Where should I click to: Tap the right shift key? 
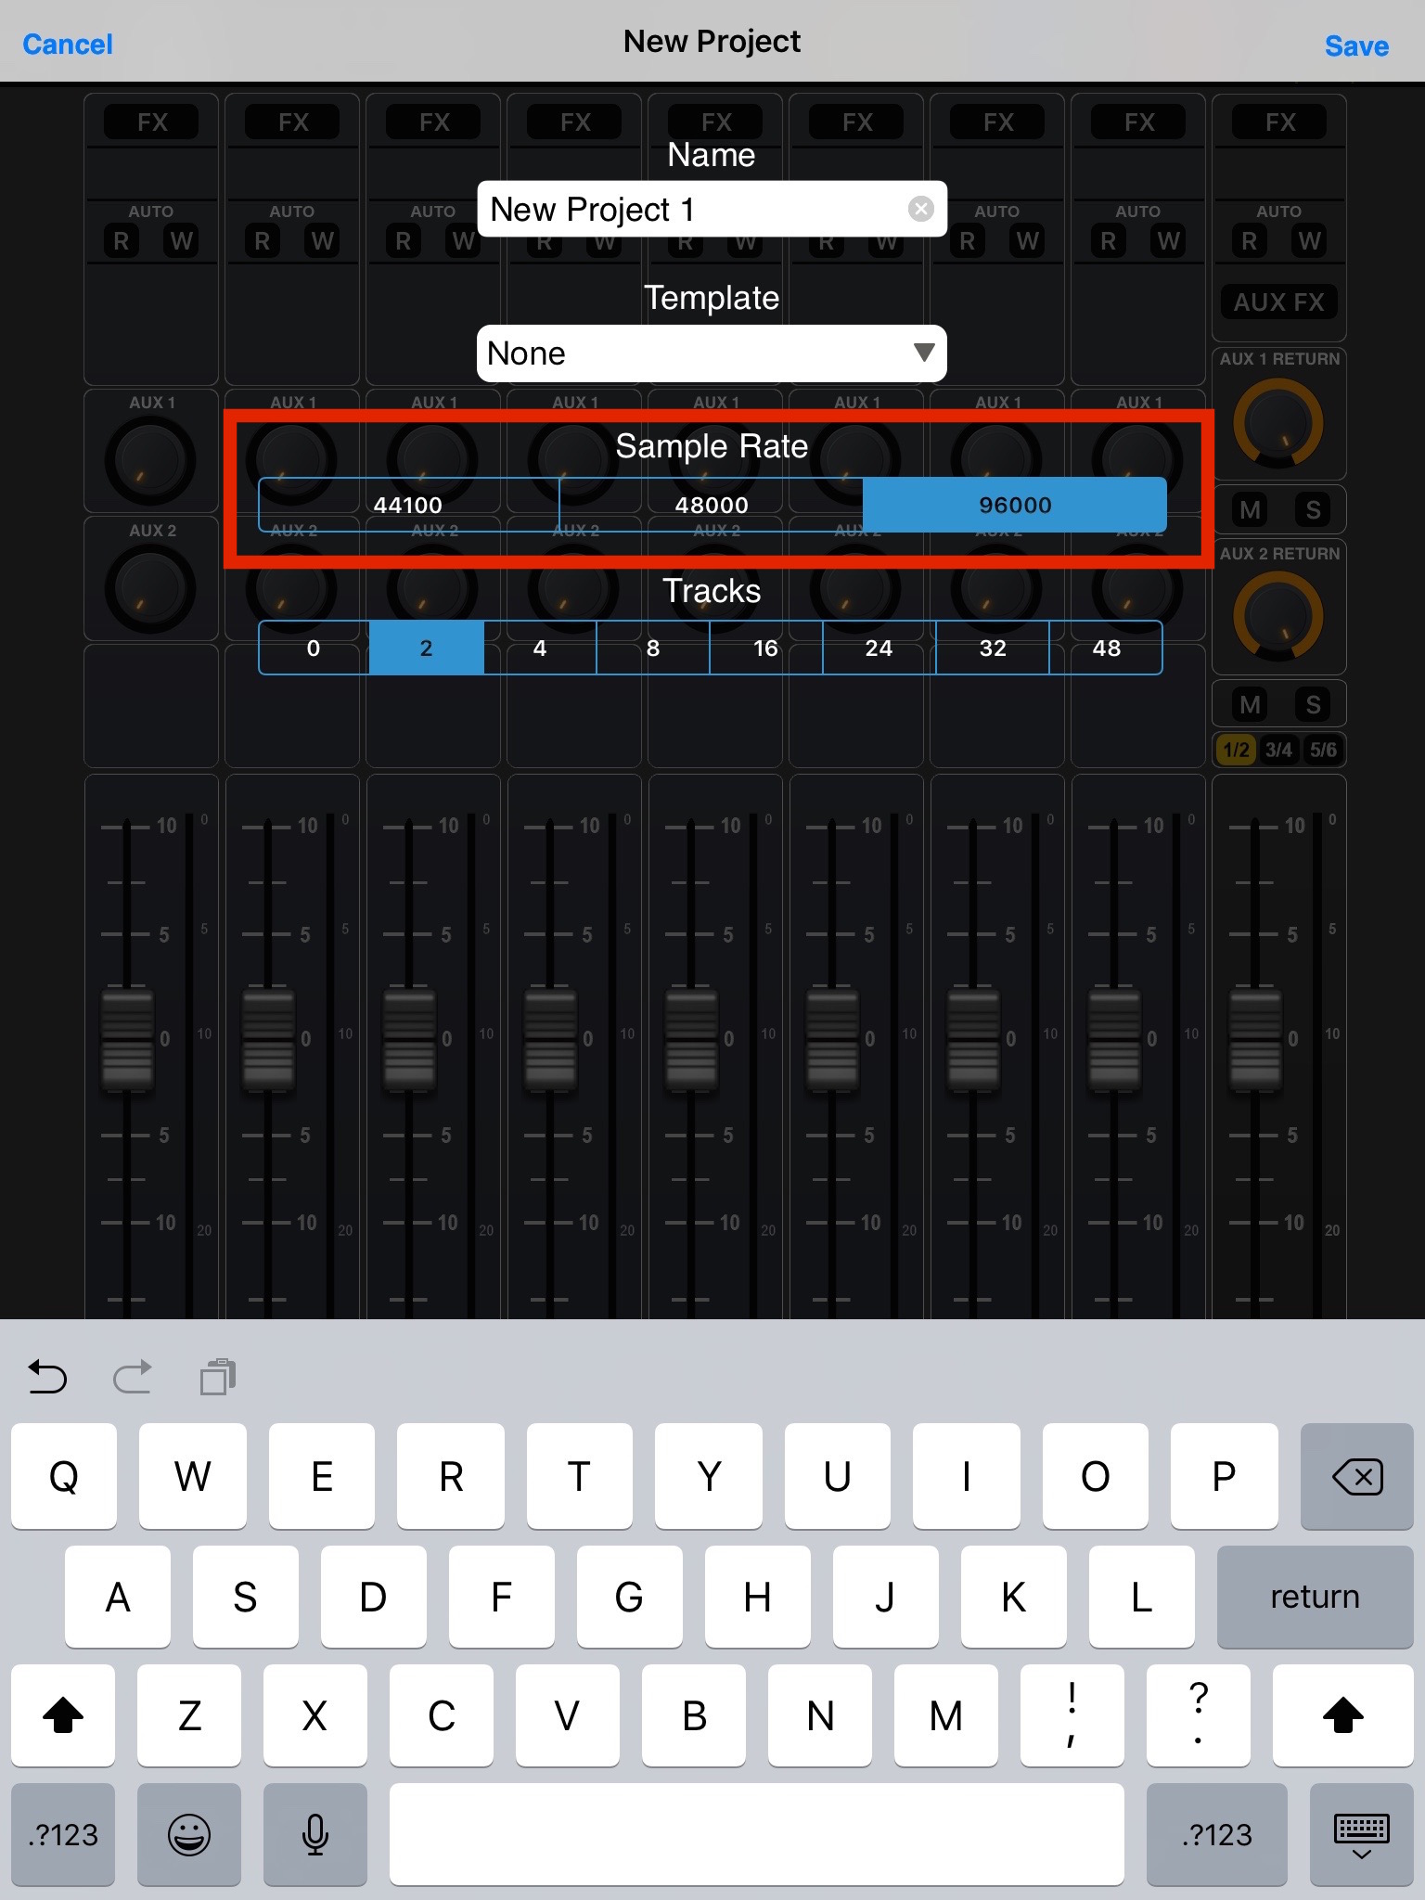tap(1342, 1715)
